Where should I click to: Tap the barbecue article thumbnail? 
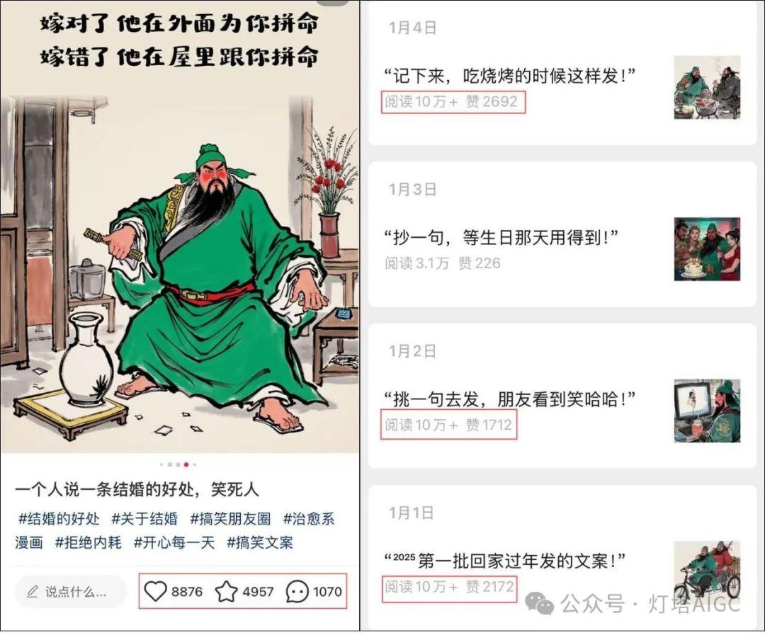707,87
